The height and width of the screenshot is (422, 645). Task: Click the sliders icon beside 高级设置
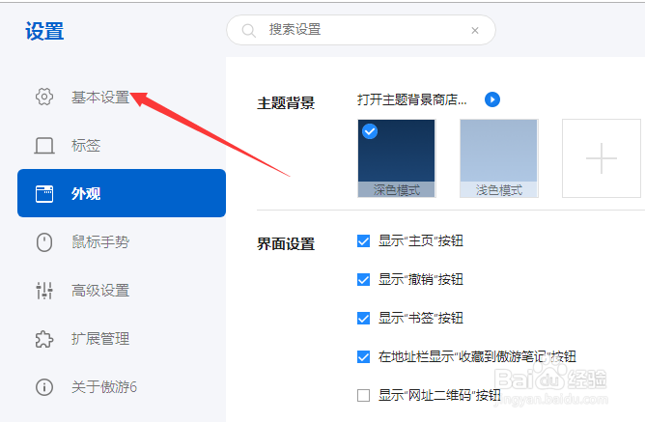point(43,291)
